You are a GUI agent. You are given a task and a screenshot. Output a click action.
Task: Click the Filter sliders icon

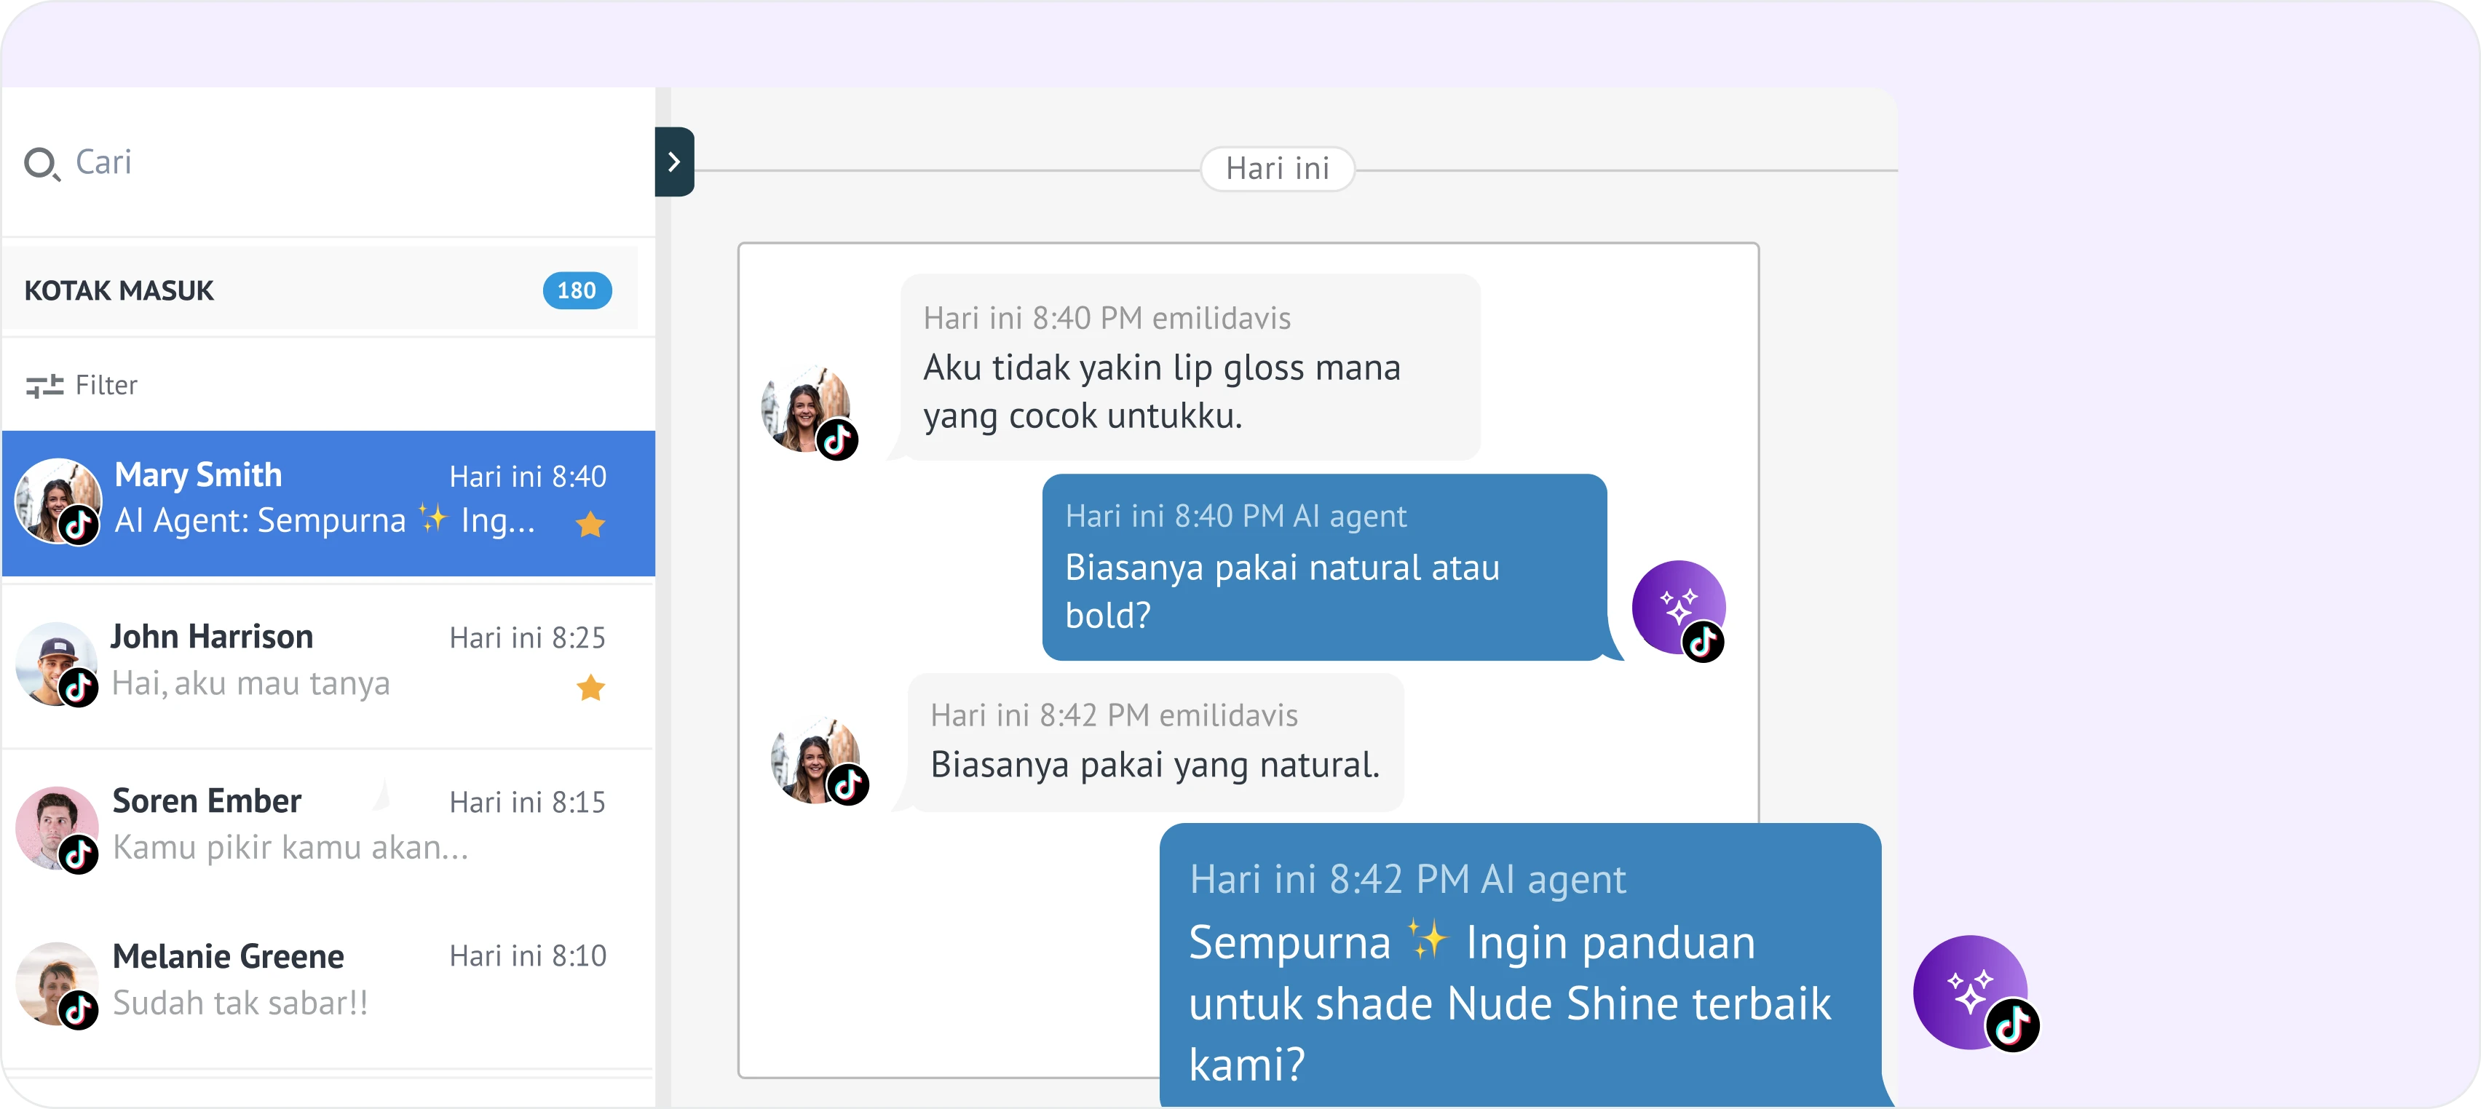tap(44, 386)
